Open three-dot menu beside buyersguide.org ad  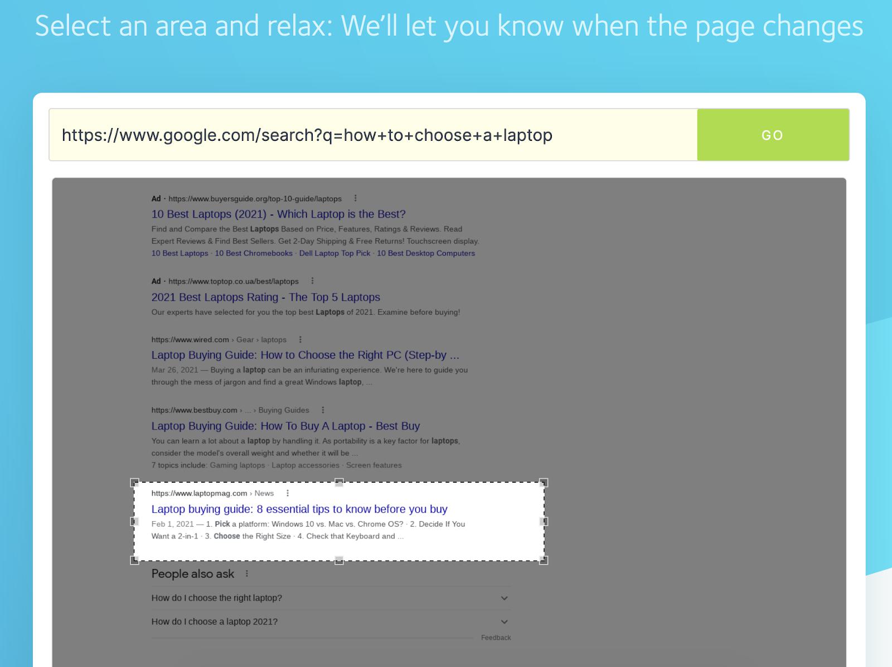[x=355, y=198]
